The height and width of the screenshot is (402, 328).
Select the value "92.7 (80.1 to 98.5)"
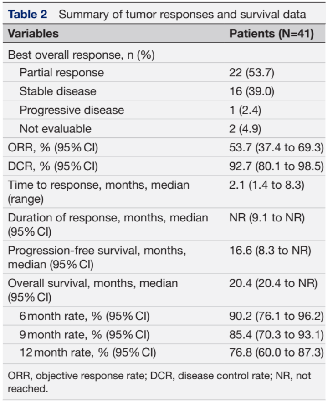click(x=276, y=166)
